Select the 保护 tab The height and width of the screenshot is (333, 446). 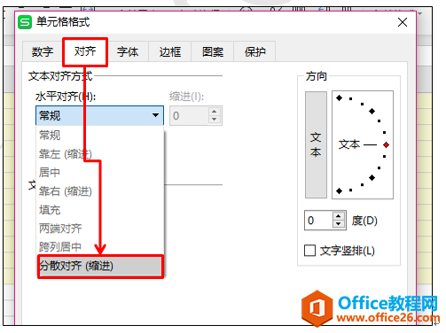tap(255, 51)
